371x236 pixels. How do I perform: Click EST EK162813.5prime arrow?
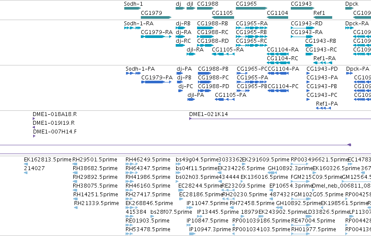(26, 164)
